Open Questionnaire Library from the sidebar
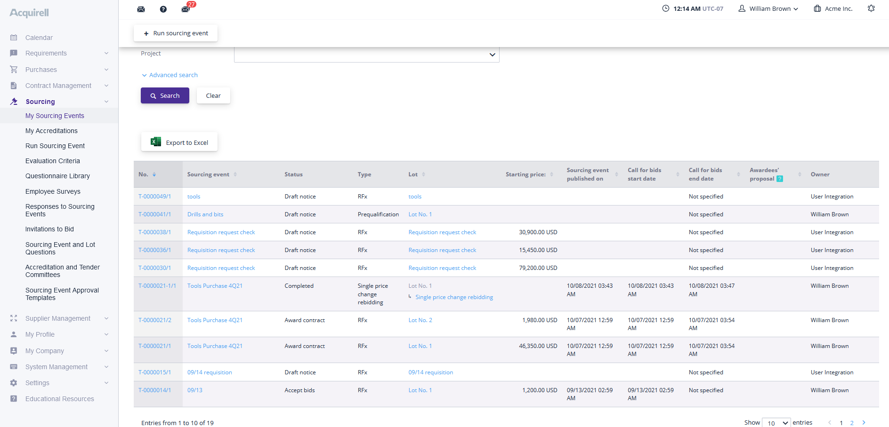The height and width of the screenshot is (427, 889). tap(57, 176)
